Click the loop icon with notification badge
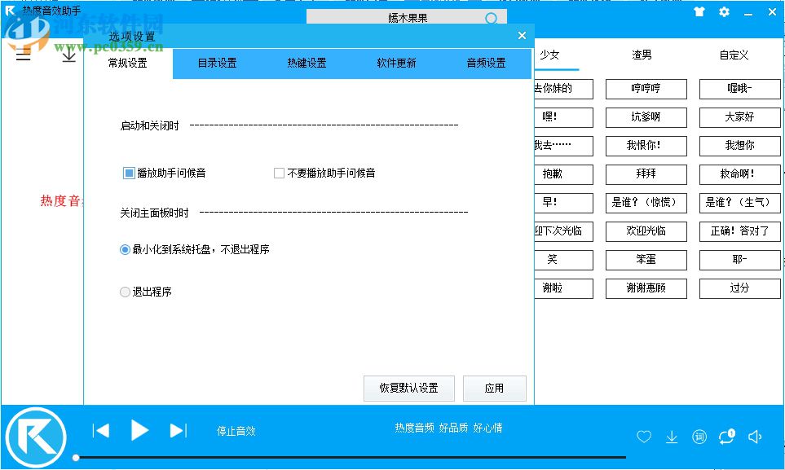785x470 pixels. [x=726, y=437]
